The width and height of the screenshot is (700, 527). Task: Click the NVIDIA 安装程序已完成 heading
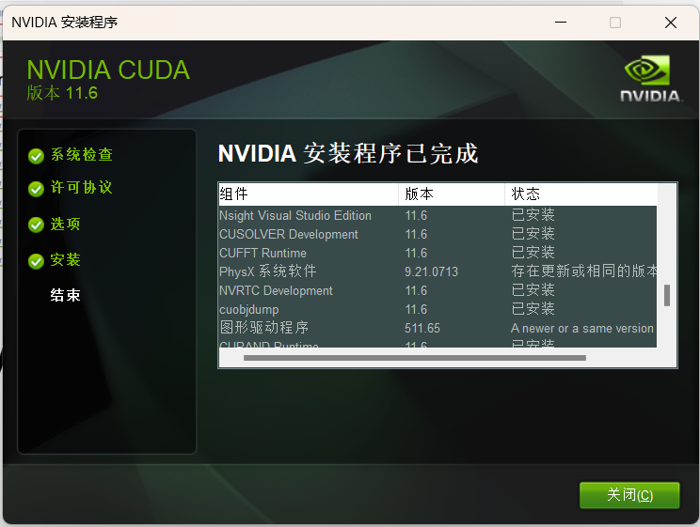tap(348, 154)
